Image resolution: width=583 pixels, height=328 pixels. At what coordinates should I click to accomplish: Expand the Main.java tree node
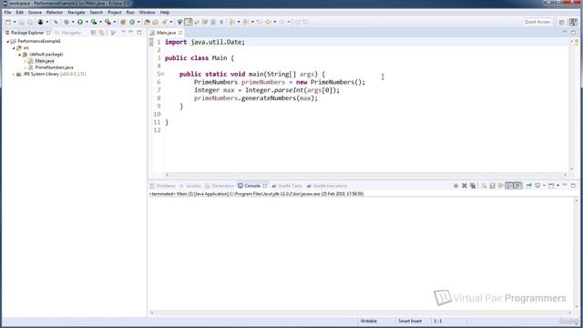(x=26, y=61)
